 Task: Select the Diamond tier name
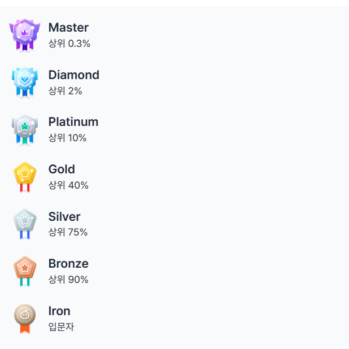[x=73, y=75]
